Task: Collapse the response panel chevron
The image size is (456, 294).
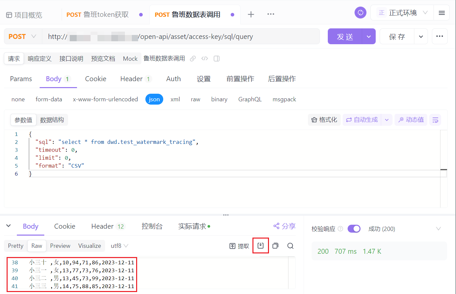Action: [x=9, y=226]
